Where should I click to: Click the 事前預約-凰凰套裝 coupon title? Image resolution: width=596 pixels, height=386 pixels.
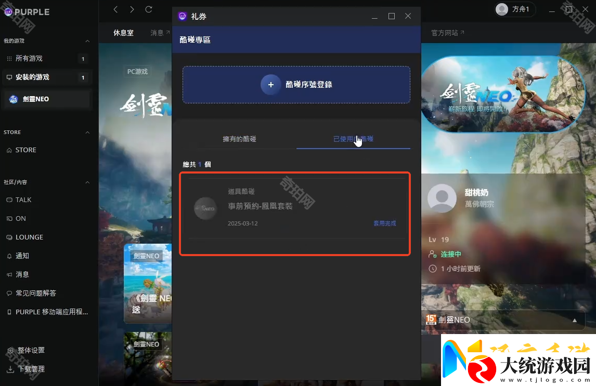tap(260, 206)
